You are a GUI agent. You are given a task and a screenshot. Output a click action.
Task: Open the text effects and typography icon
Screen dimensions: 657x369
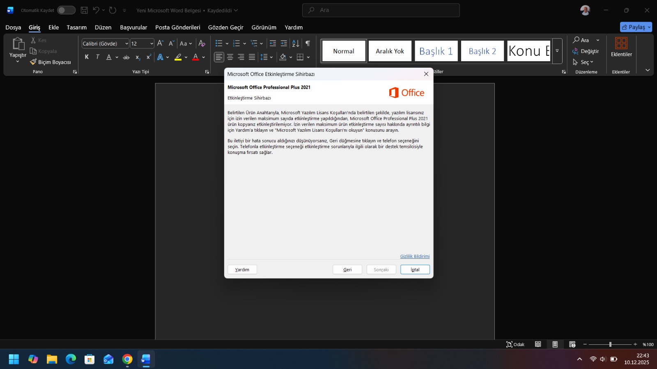tap(161, 57)
